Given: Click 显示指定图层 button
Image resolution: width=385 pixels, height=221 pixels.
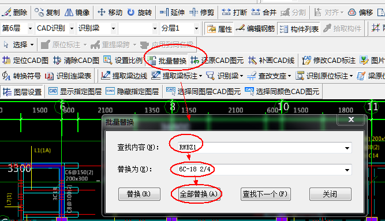Looking at the screenshot, I should tap(75, 92).
